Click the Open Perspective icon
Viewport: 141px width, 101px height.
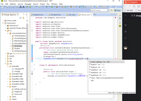[x=111, y=10]
